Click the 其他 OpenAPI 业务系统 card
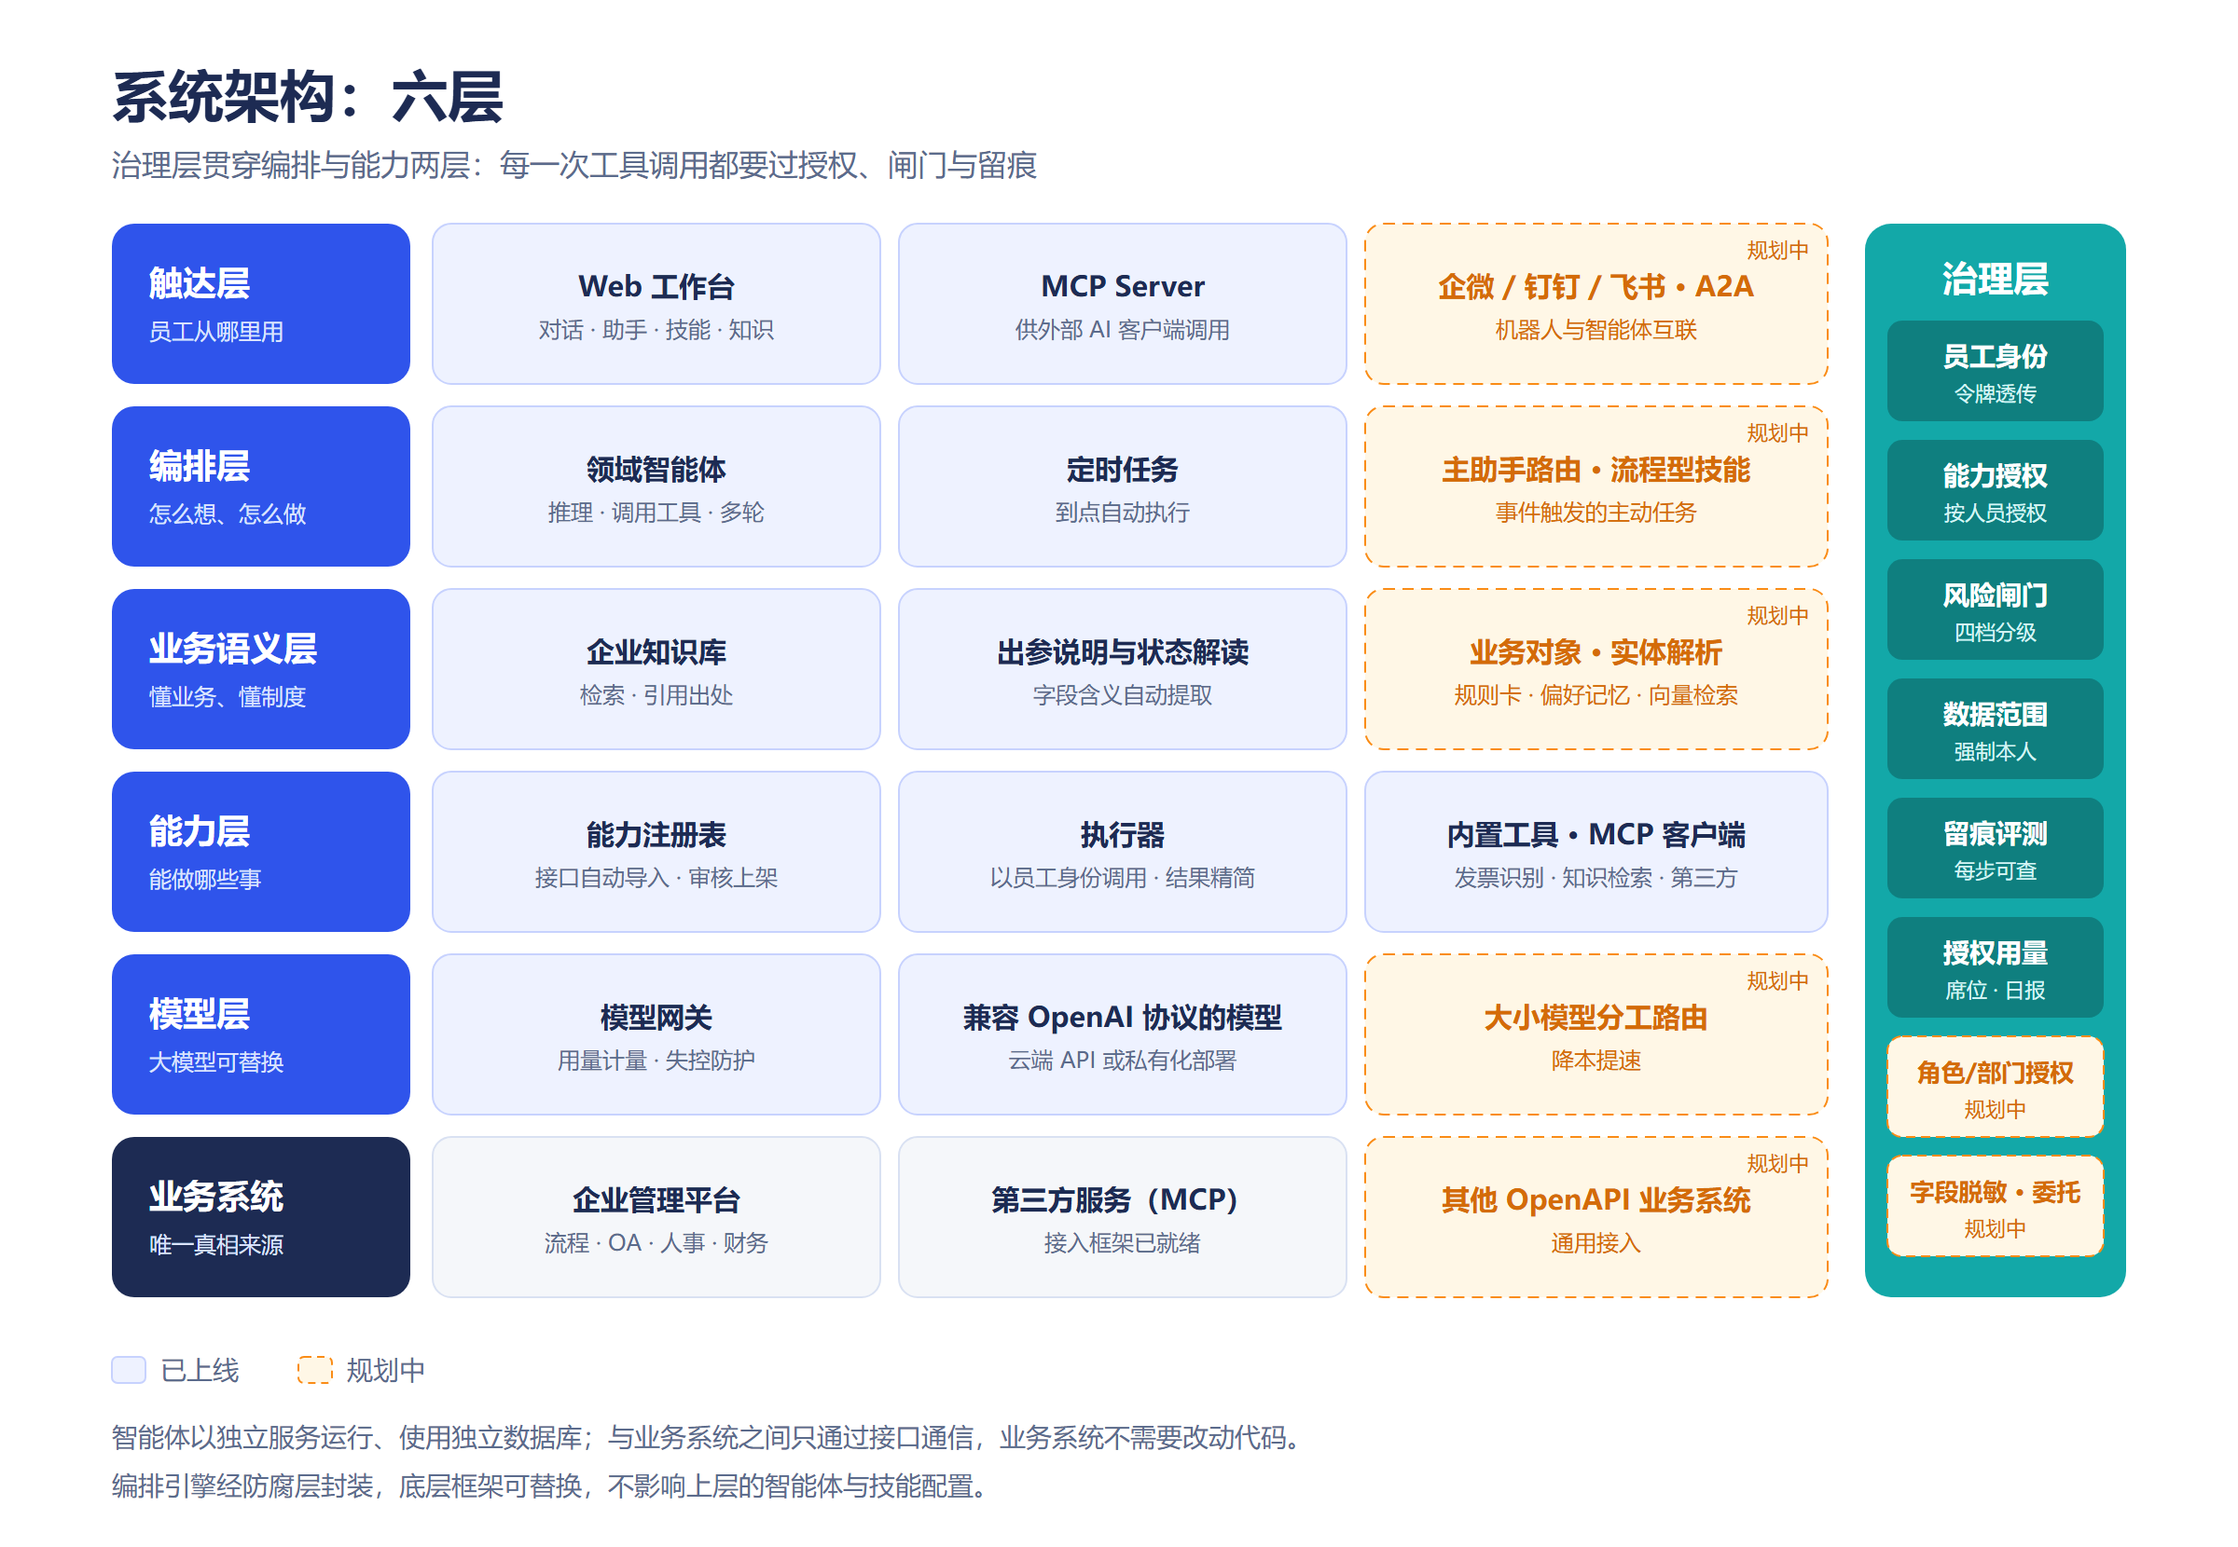This screenshot has width=2238, height=1547. (x=1596, y=1216)
